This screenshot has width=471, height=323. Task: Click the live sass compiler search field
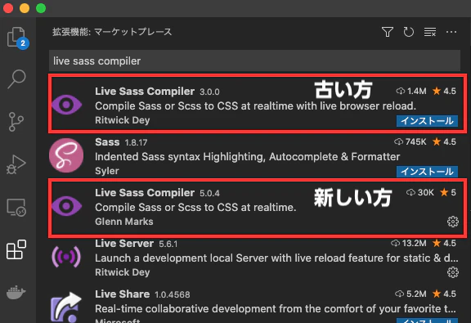[254, 61]
